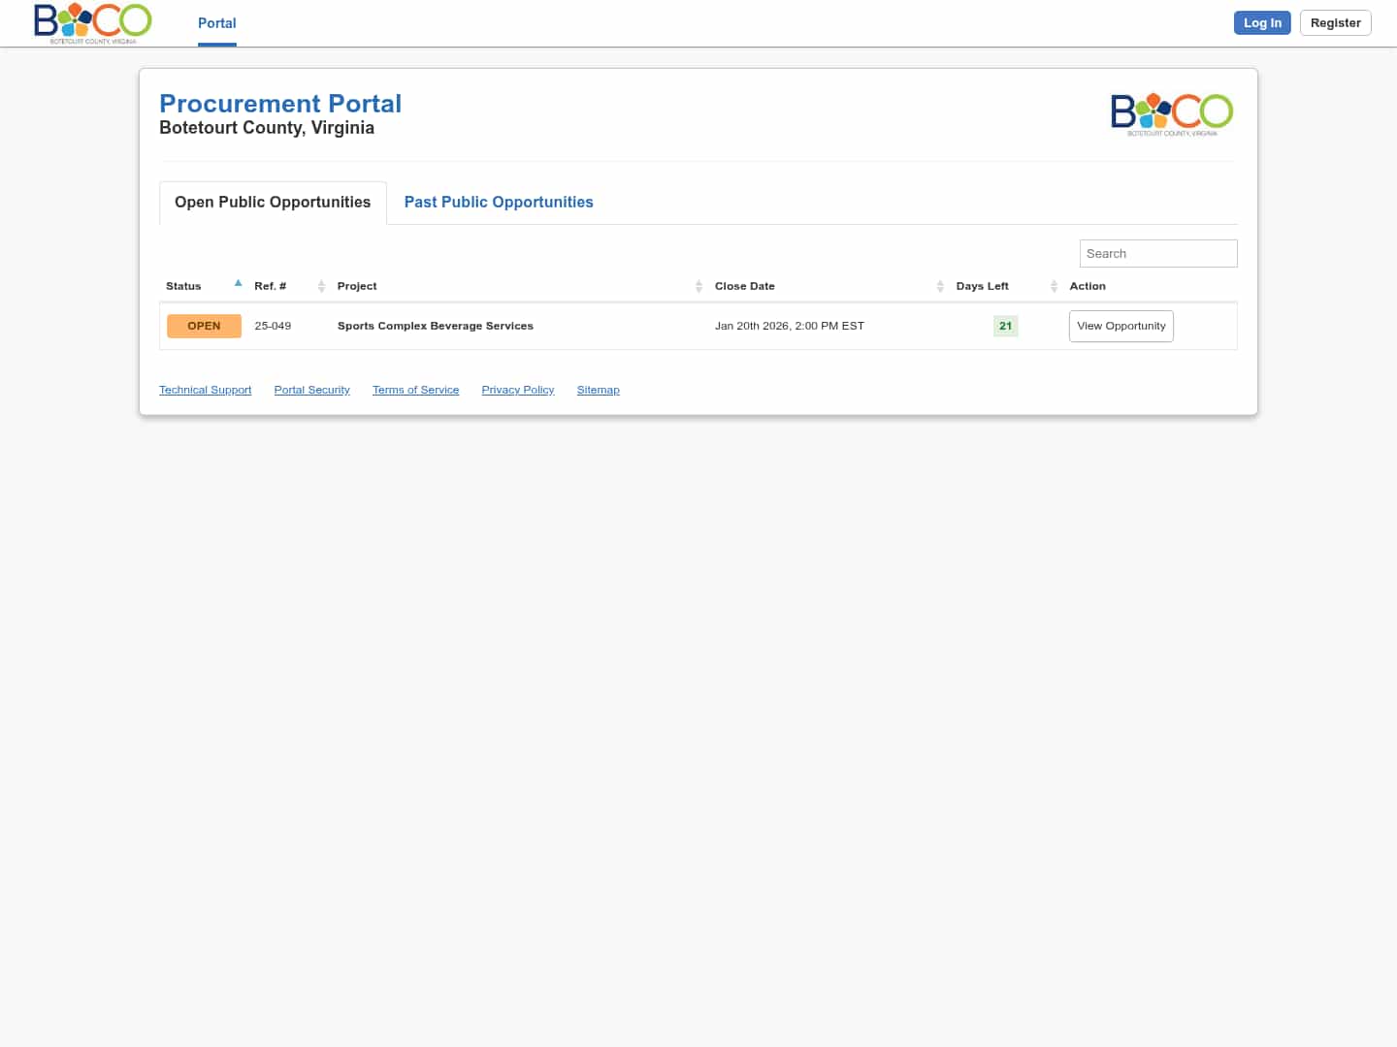
Task: Click the BoCo logo inside the portal card
Action: pyautogui.click(x=1171, y=113)
